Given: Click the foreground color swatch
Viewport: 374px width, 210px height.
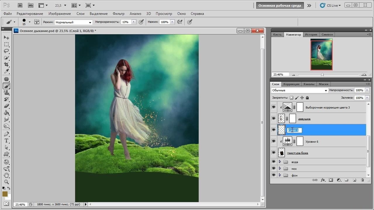Looking at the screenshot, I should [x=5, y=194].
